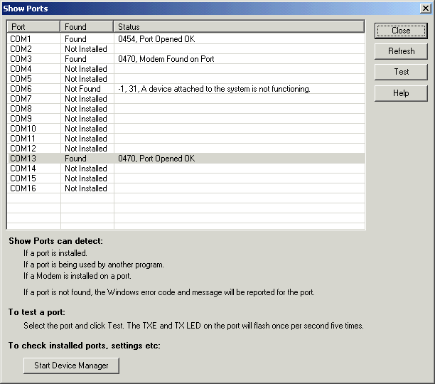This screenshot has height=384, width=435.
Task: Select the COM11 port row
Action: [x=186, y=139]
